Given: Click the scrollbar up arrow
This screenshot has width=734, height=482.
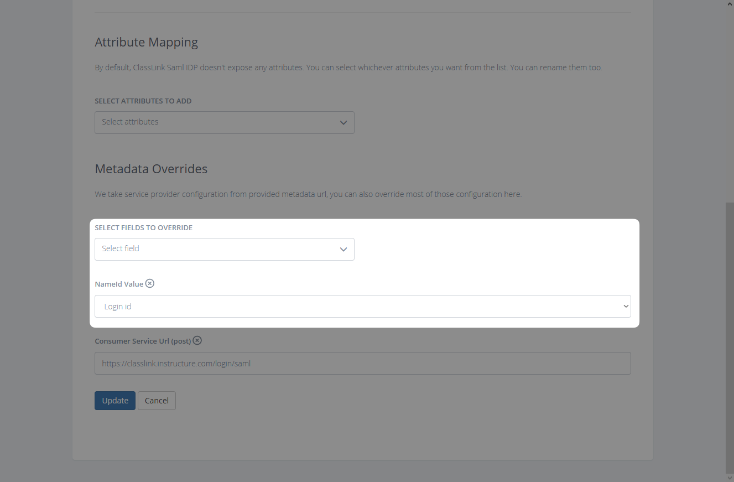Looking at the screenshot, I should [730, 4].
